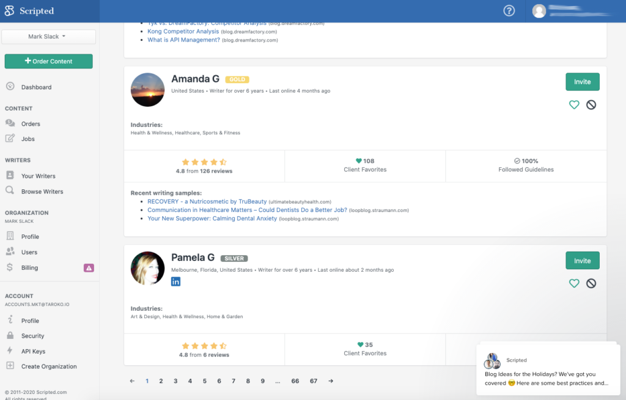Click Amanda G's 108 client favorites heart

coord(358,161)
